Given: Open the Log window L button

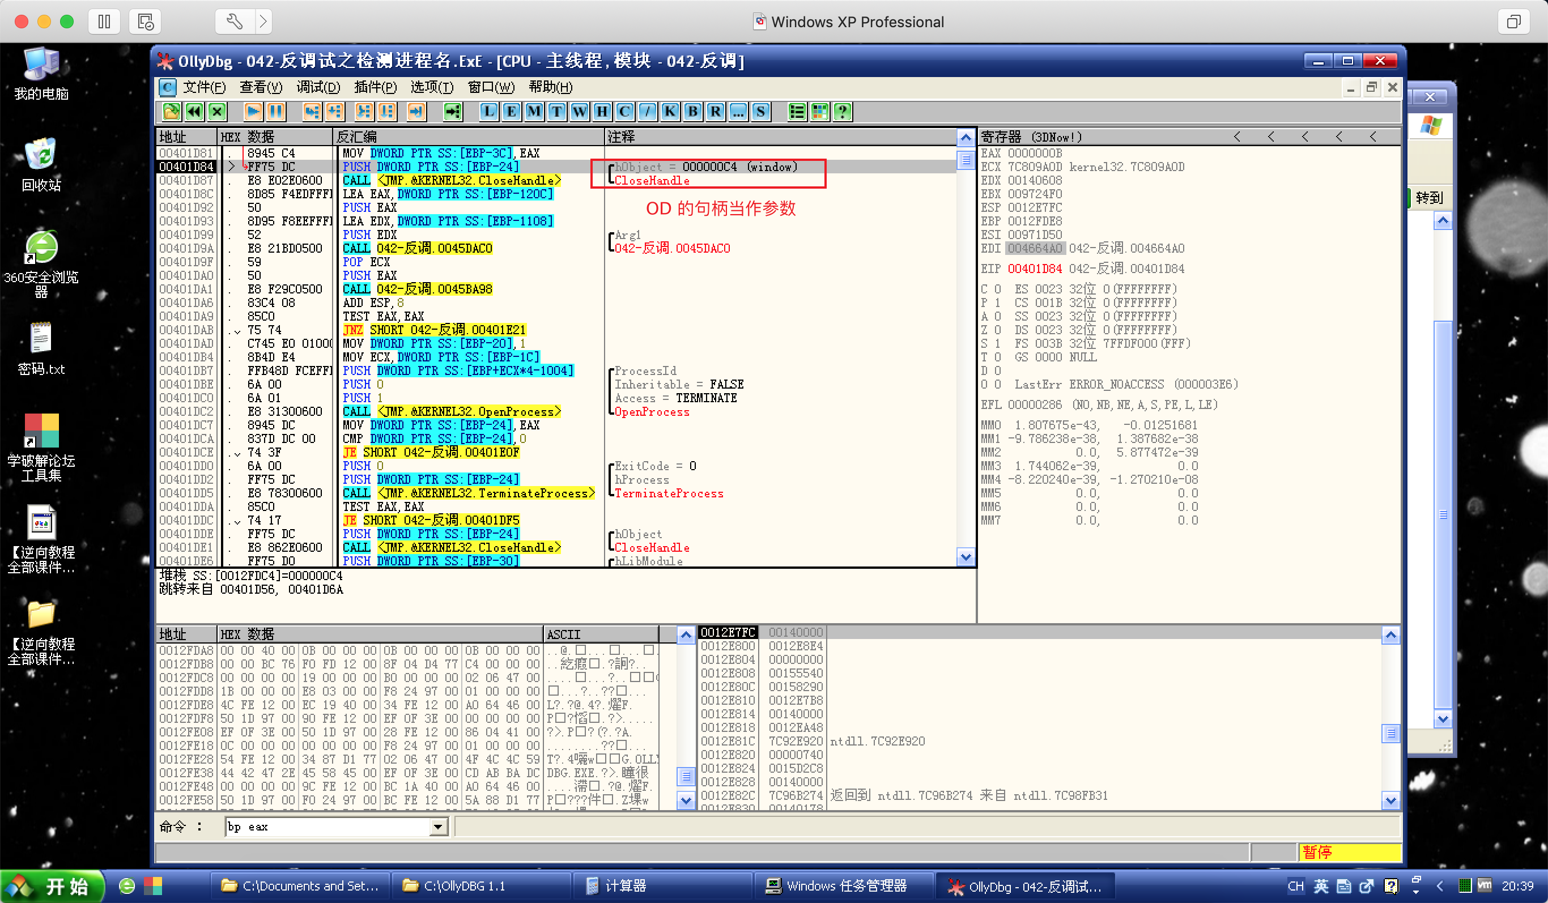Looking at the screenshot, I should point(488,112).
